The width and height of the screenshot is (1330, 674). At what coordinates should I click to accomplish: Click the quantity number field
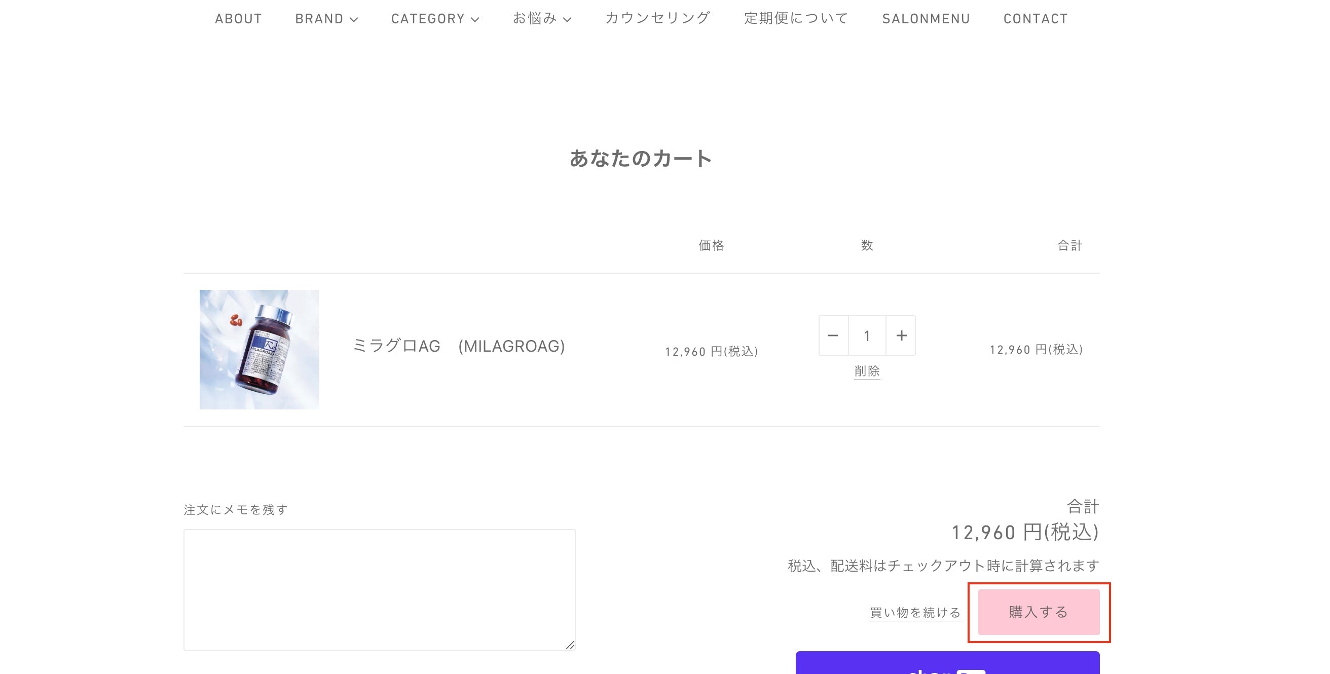[867, 335]
